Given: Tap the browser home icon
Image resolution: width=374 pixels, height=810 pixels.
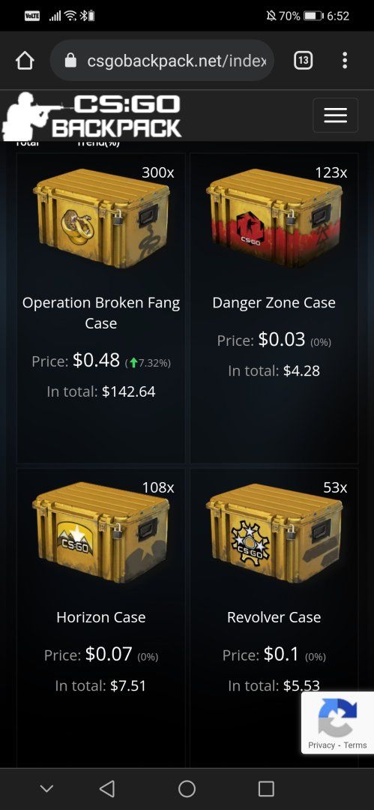Looking at the screenshot, I should click(25, 61).
